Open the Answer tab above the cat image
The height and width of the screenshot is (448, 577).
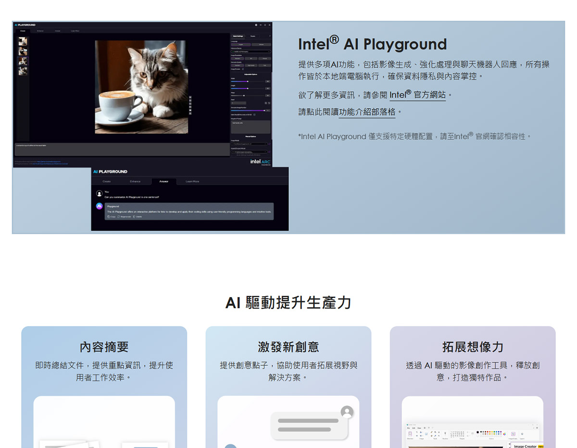pyautogui.click(x=58, y=31)
